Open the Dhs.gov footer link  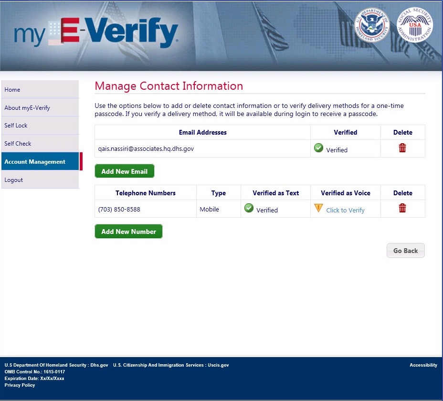click(99, 365)
